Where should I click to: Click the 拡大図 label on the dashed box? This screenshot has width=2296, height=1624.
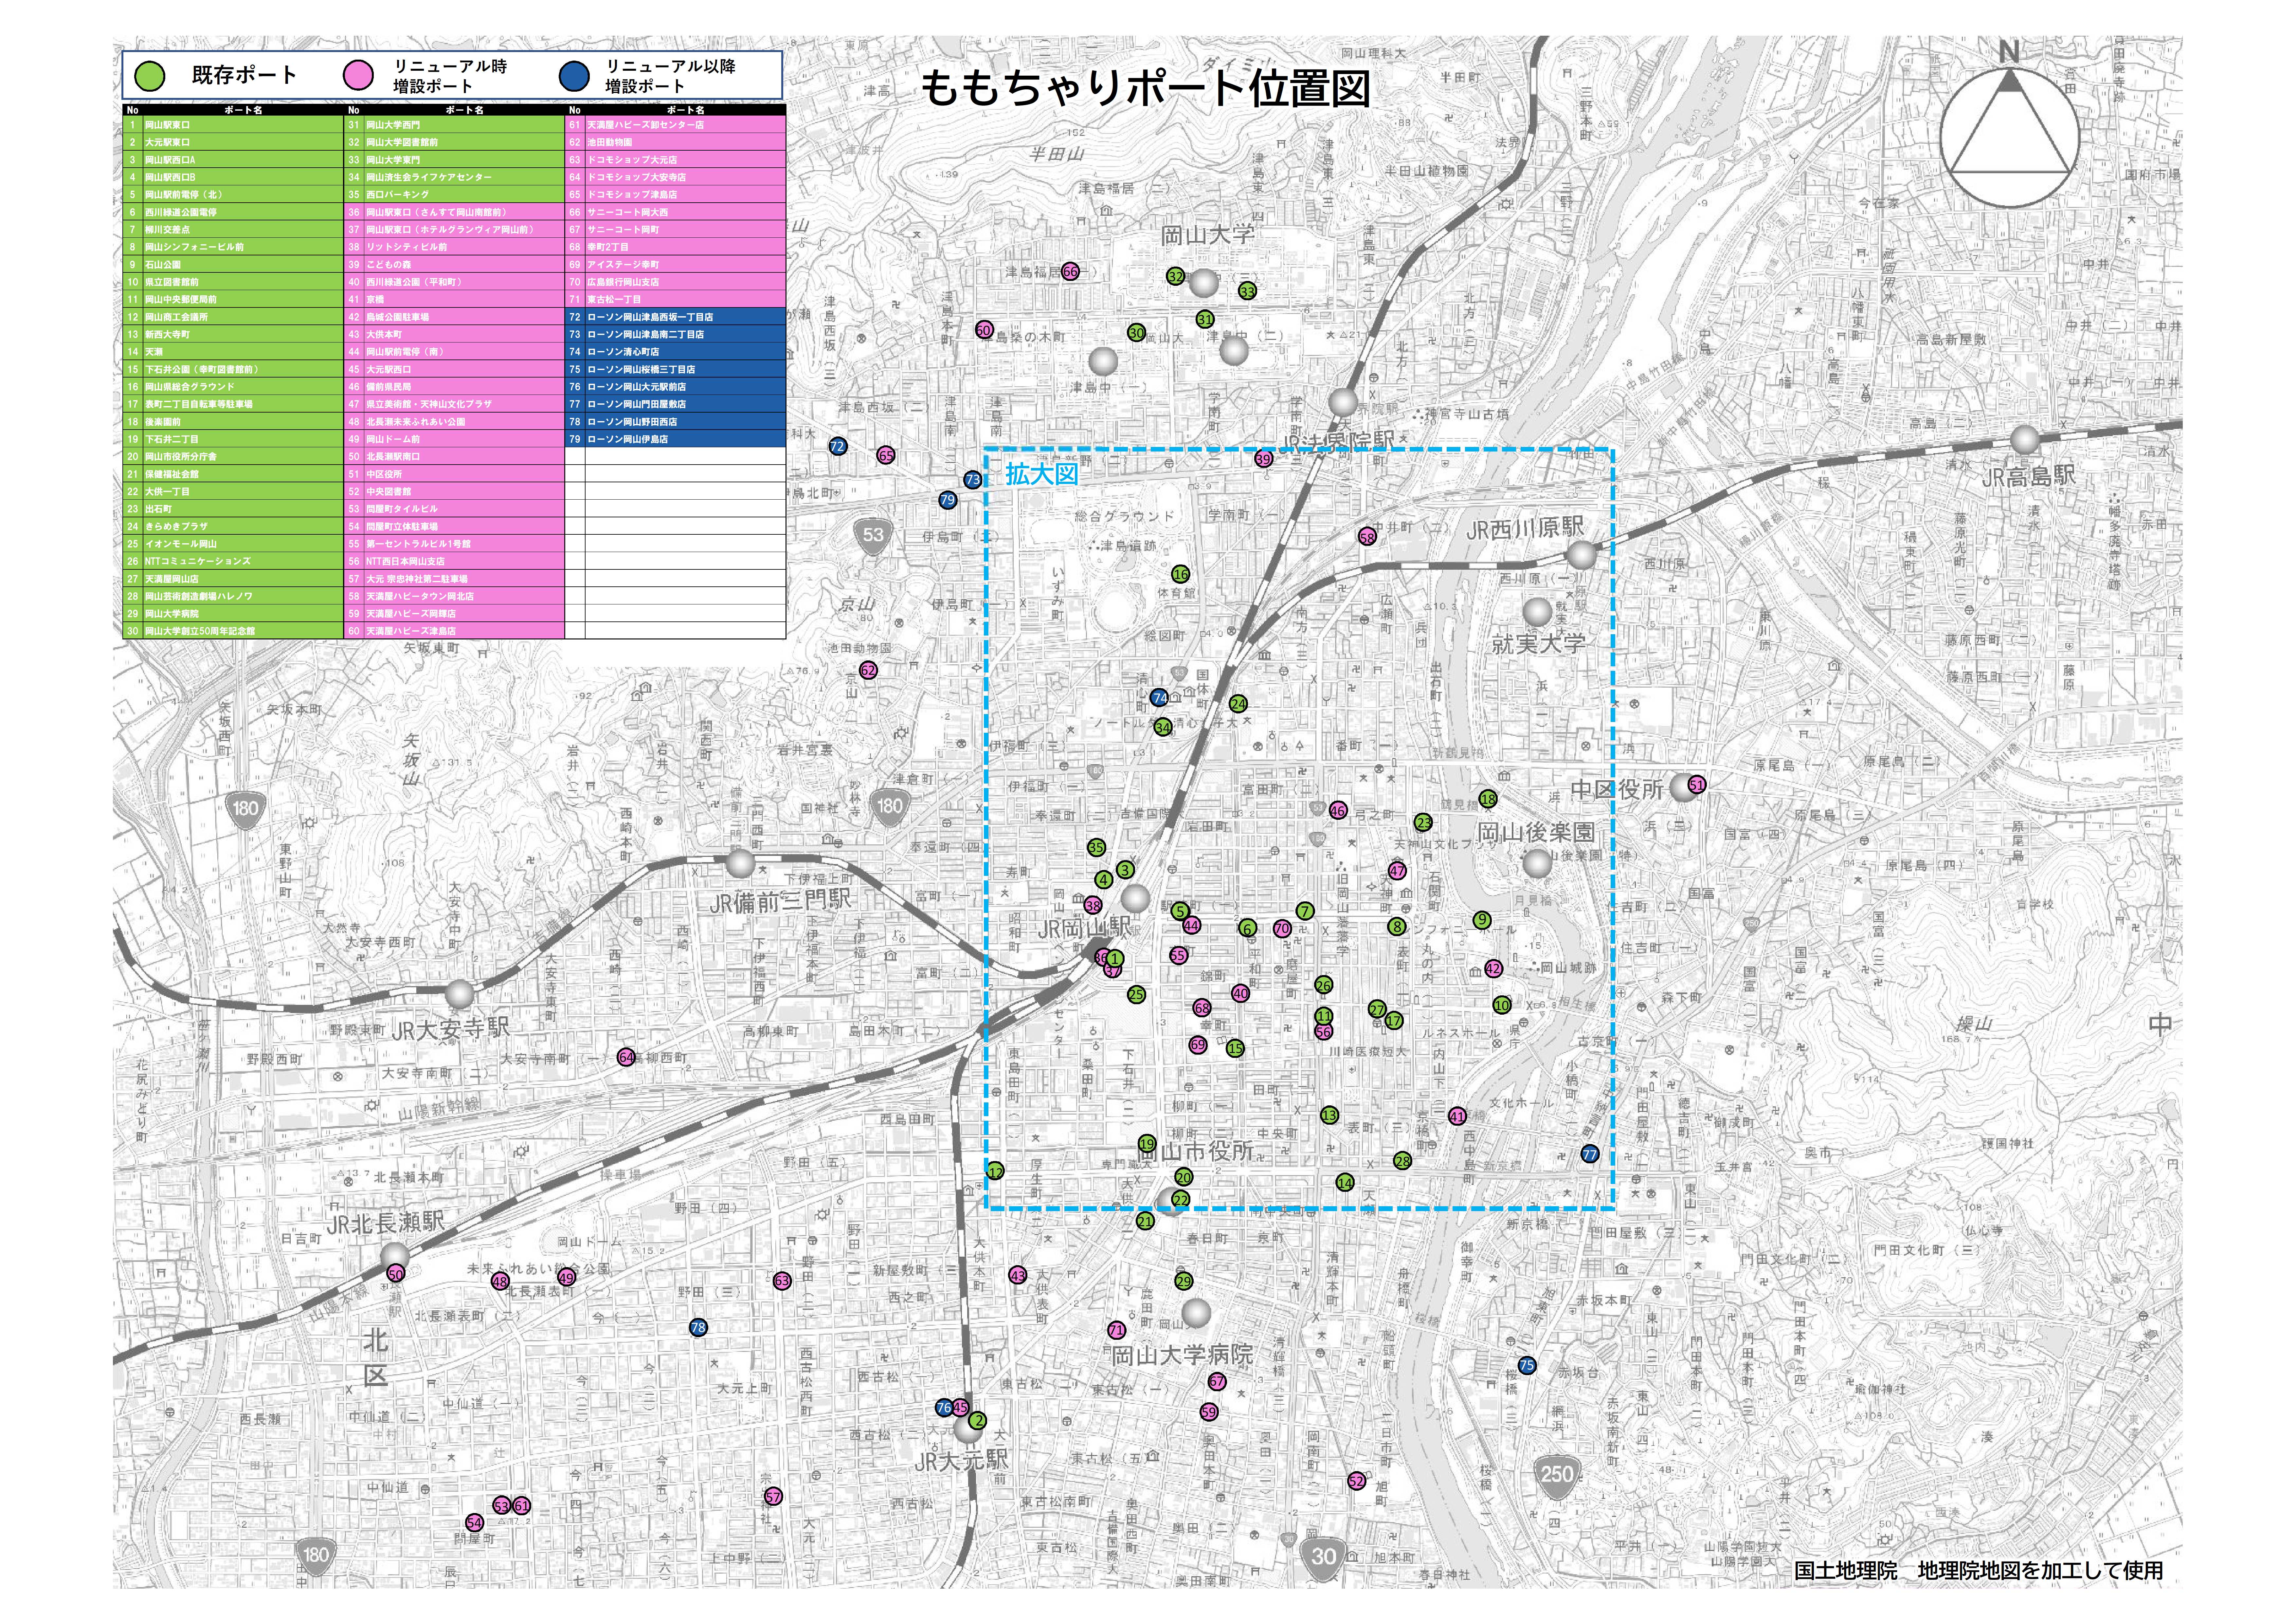click(1042, 474)
